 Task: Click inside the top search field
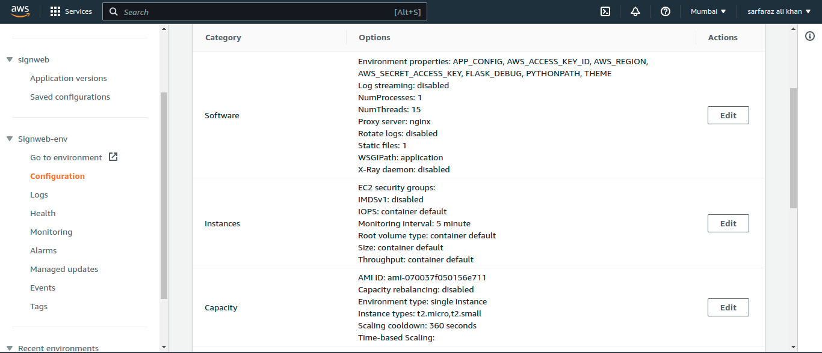coord(265,11)
